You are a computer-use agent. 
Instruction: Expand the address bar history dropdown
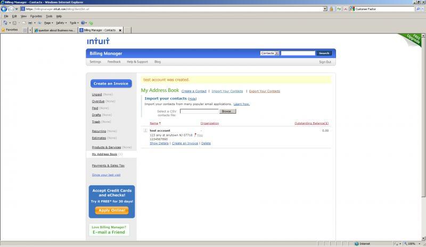coord(325,9)
